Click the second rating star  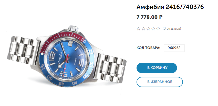(143, 29)
